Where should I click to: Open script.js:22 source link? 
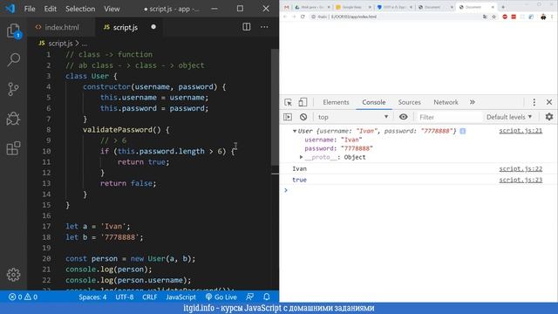[521, 168]
